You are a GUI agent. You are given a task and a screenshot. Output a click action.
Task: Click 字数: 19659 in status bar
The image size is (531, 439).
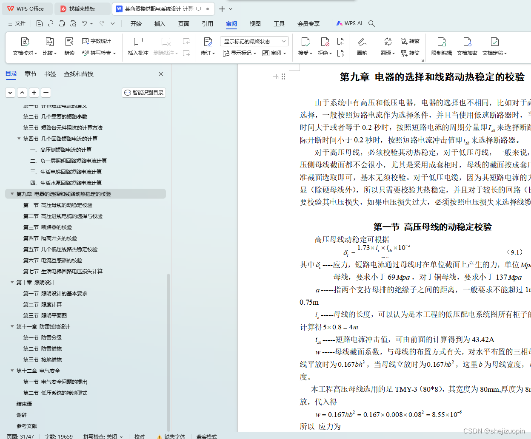coord(59,436)
